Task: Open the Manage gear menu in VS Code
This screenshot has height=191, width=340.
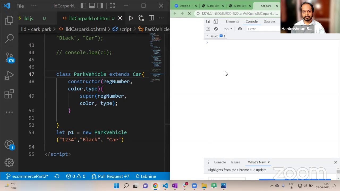Action: (x=9, y=163)
